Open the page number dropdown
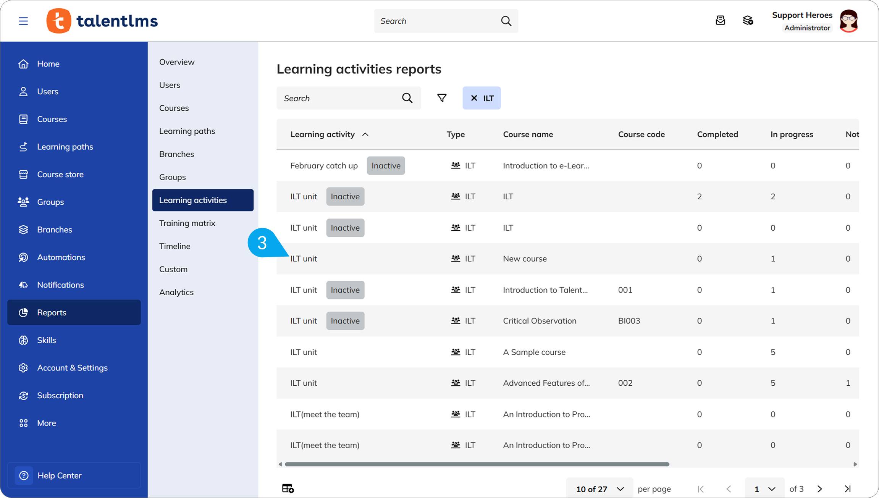The image size is (879, 498). pyautogui.click(x=764, y=489)
